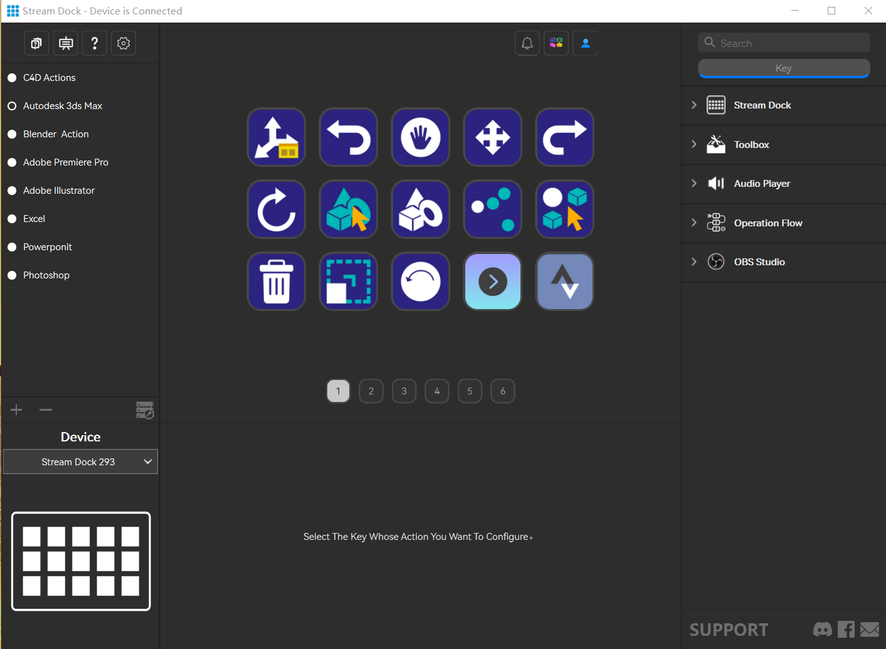Select the white circle reset key
886x649 pixels.
[x=421, y=282]
